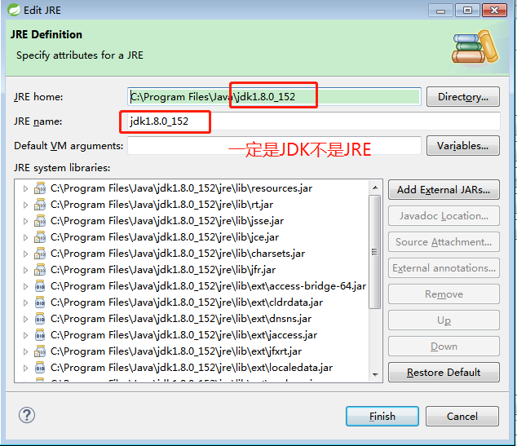
Task: Expand the jaccess.jar library entry
Action: [25, 336]
